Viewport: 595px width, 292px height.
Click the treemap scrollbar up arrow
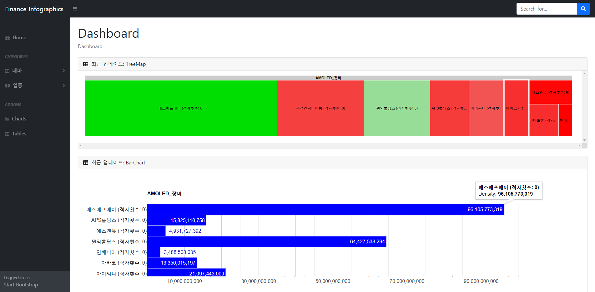tap(584, 73)
